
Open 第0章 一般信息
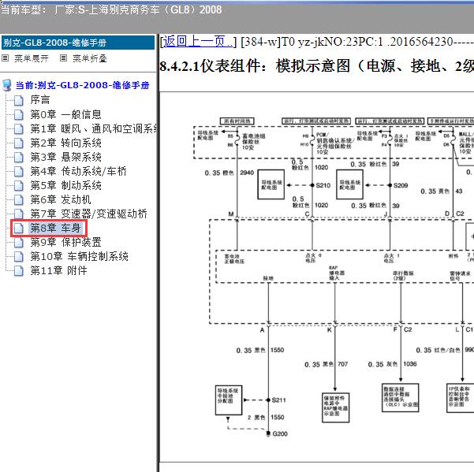pos(66,114)
